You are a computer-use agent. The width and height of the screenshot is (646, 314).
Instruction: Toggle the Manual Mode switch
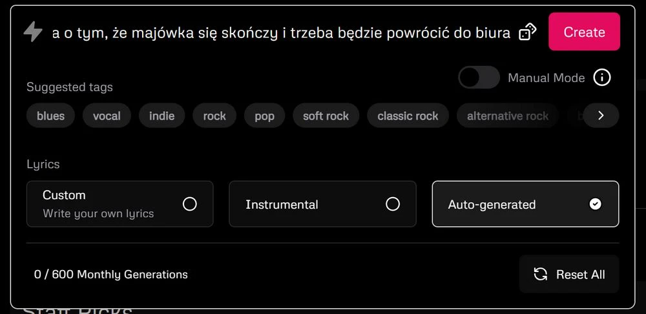[x=479, y=78]
